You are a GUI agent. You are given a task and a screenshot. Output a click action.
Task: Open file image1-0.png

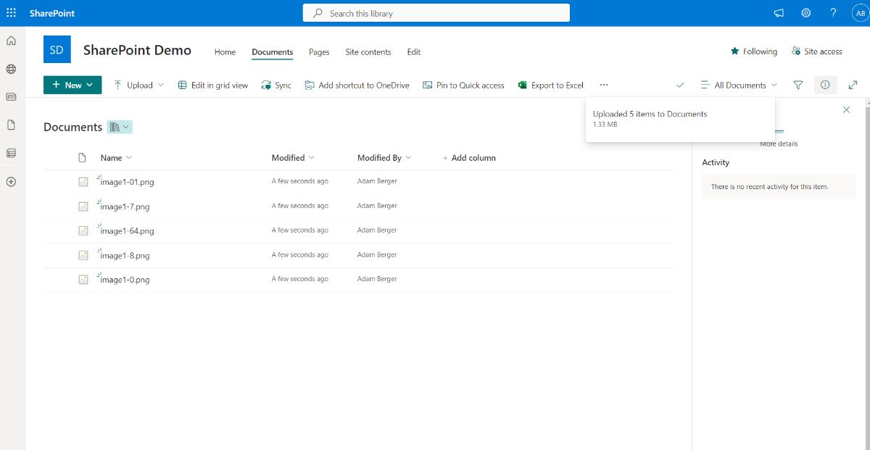click(125, 279)
